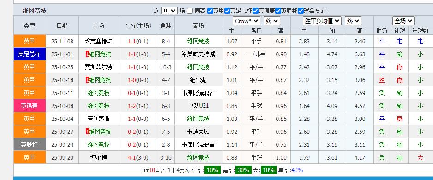Click corner count 10-3 cell
The height and width of the screenshot is (180, 433).
click(166, 67)
